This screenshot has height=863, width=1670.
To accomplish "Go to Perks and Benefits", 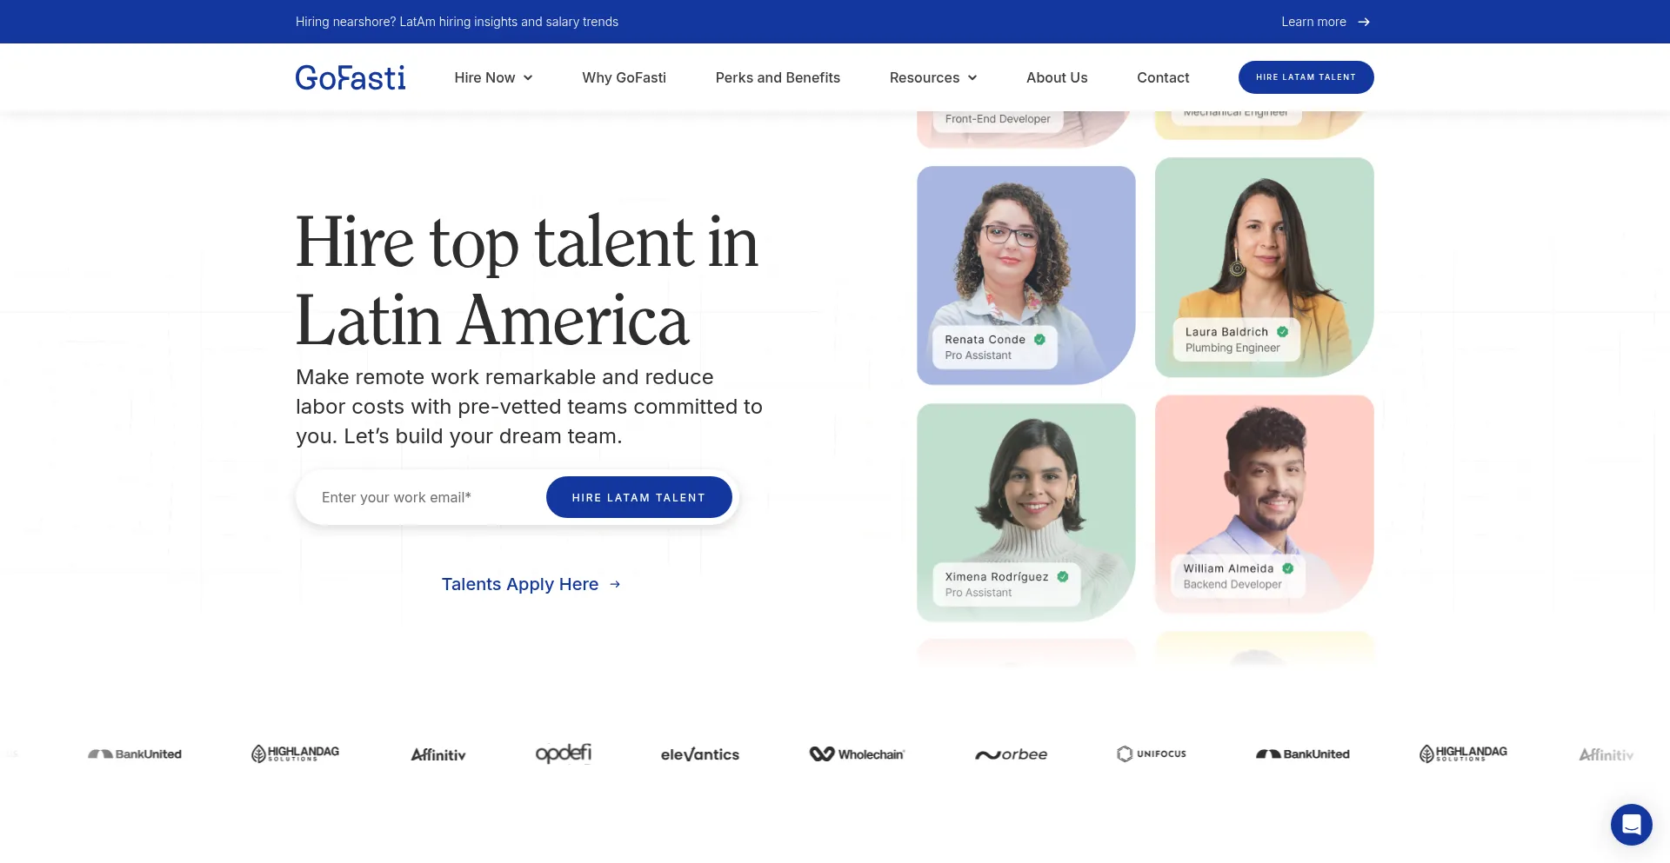I will [x=778, y=77].
